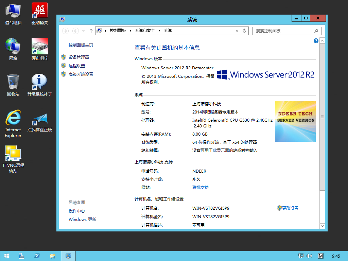Expand the arrow after 控制面板 breadcrumb
Screen dimensions: 348x261
(x=130, y=31)
